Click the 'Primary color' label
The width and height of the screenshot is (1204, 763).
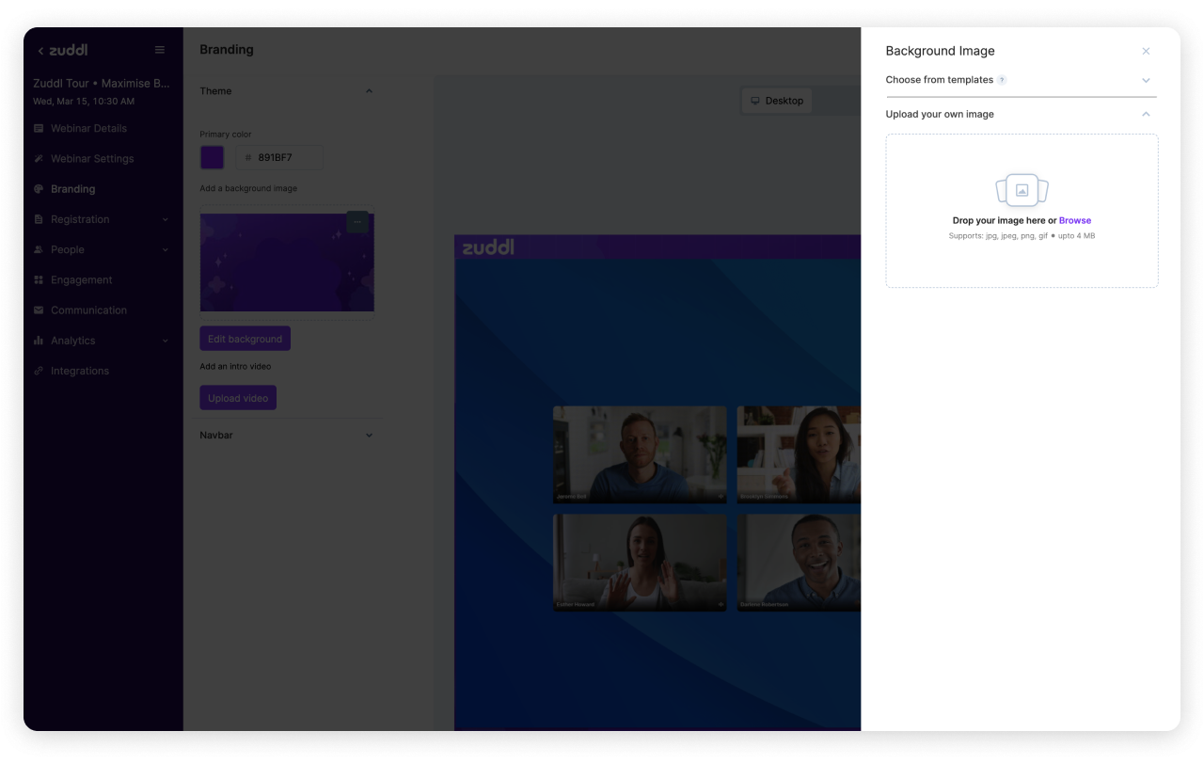pyautogui.click(x=226, y=135)
